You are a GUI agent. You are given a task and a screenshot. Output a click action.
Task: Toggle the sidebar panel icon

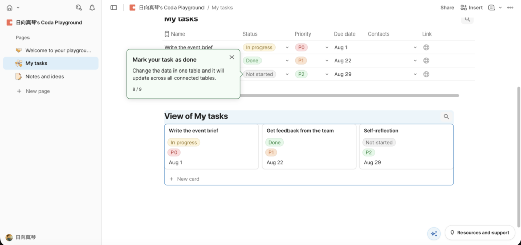113,8
